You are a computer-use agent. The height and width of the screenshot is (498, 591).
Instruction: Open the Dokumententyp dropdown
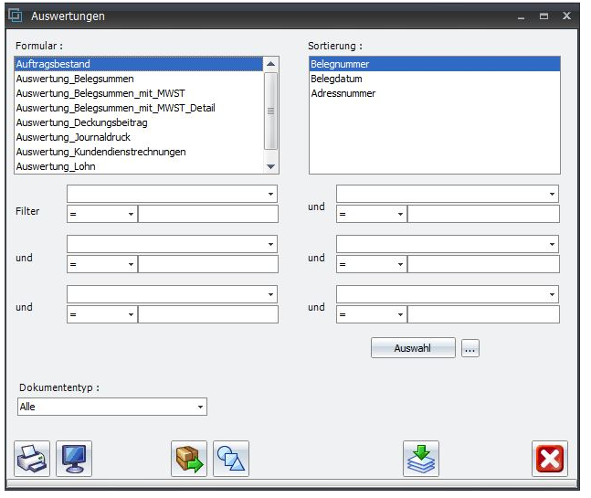tap(200, 408)
